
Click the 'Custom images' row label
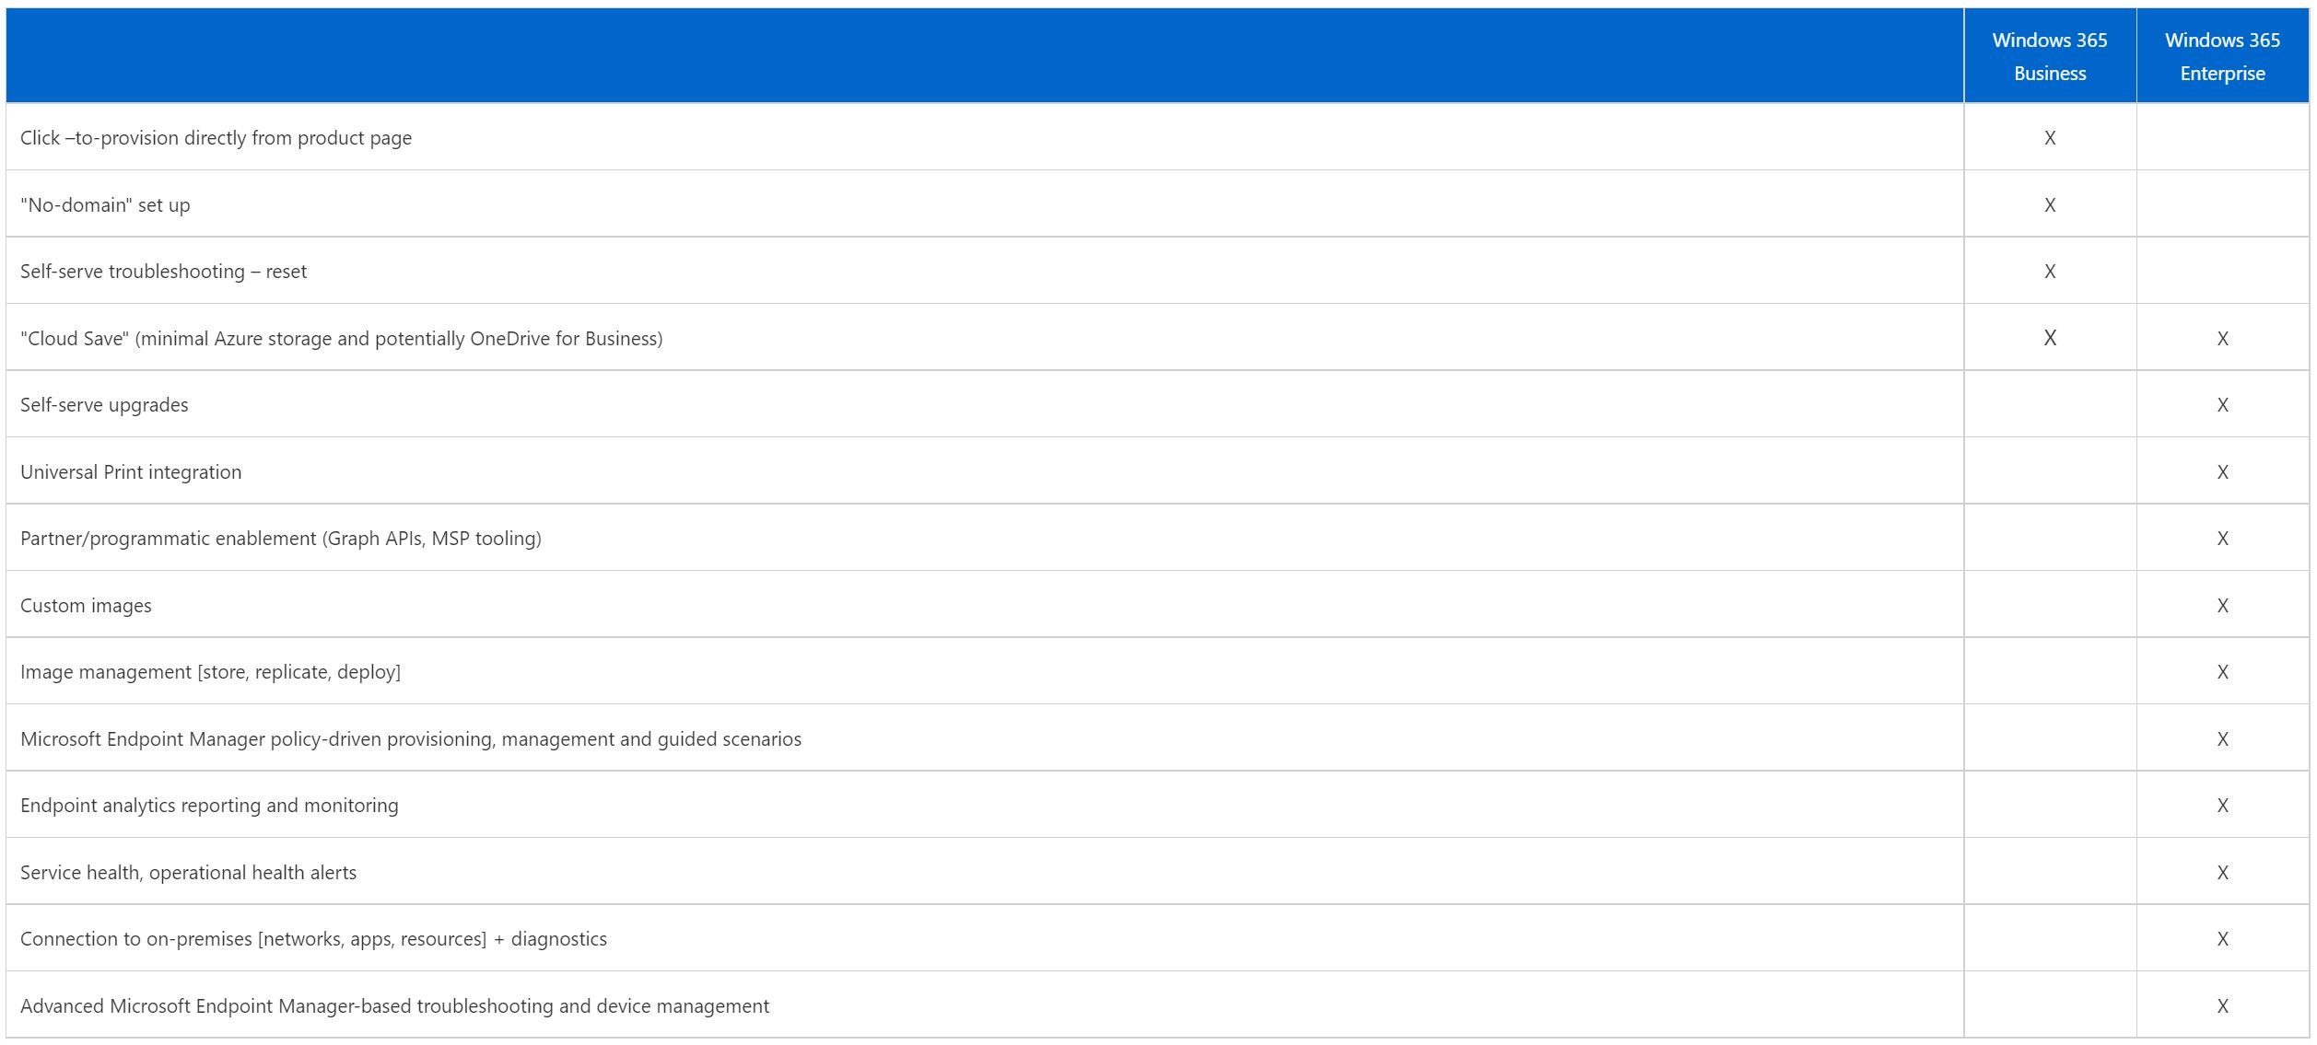pos(86,606)
